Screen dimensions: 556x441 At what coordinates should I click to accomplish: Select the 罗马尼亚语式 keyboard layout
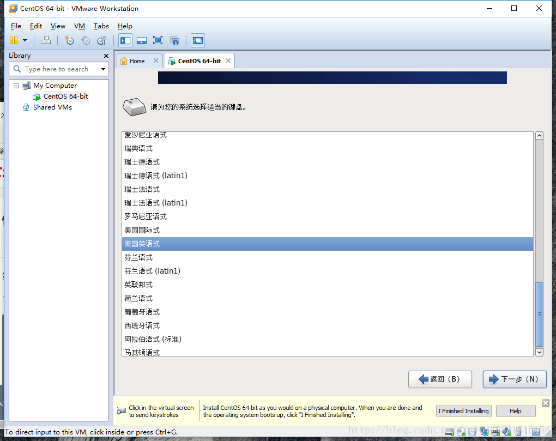(x=327, y=216)
